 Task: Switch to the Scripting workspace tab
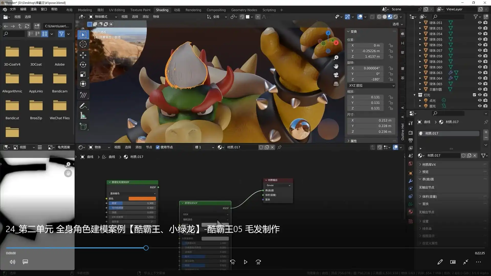[269, 10]
